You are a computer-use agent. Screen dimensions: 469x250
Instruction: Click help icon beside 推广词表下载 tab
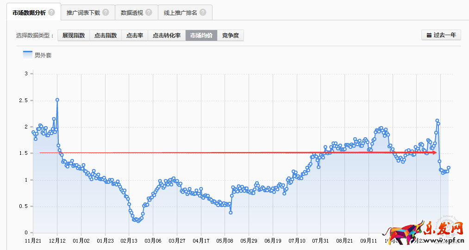click(x=106, y=12)
